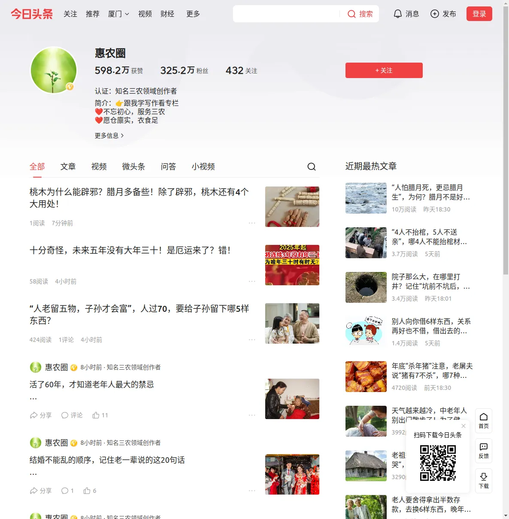Open hot article 年底杀年猪注意
The height and width of the screenshot is (519, 509).
click(x=432, y=371)
